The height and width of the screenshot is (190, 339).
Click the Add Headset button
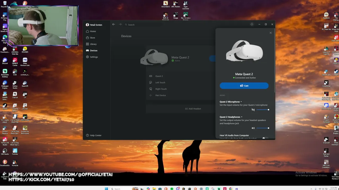193,109
